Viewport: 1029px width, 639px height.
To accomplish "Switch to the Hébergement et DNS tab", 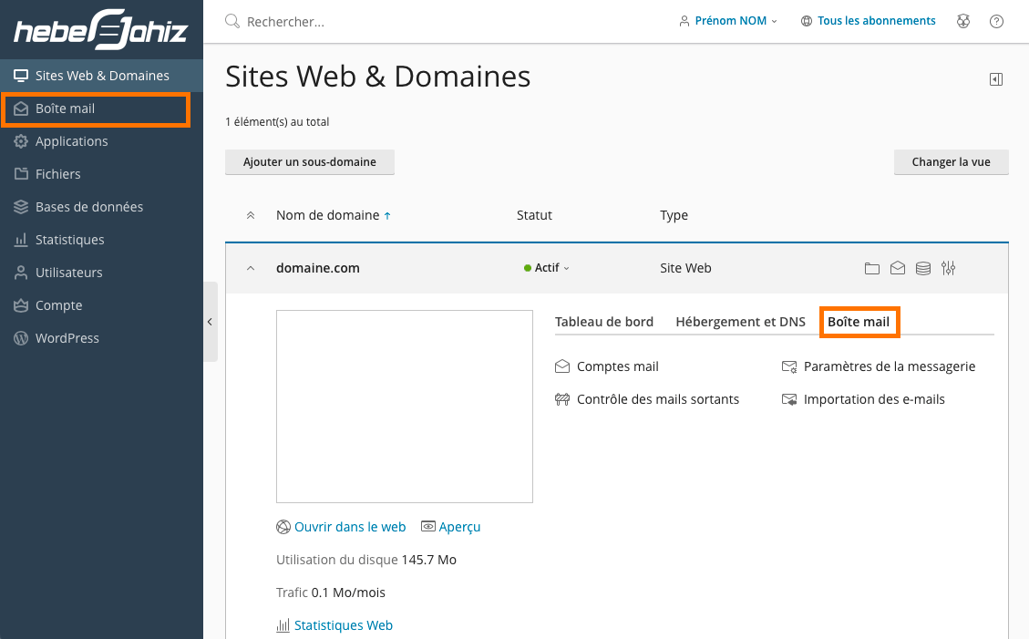I will pyautogui.click(x=740, y=322).
